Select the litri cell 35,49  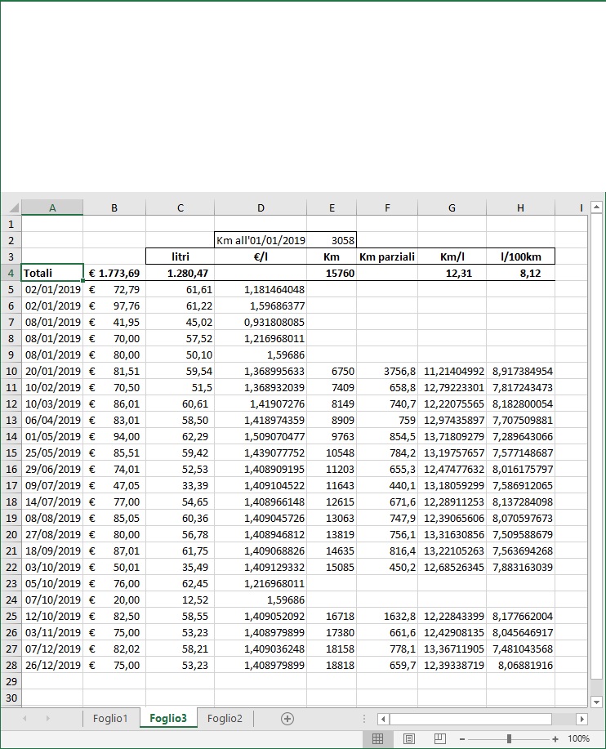click(x=180, y=567)
